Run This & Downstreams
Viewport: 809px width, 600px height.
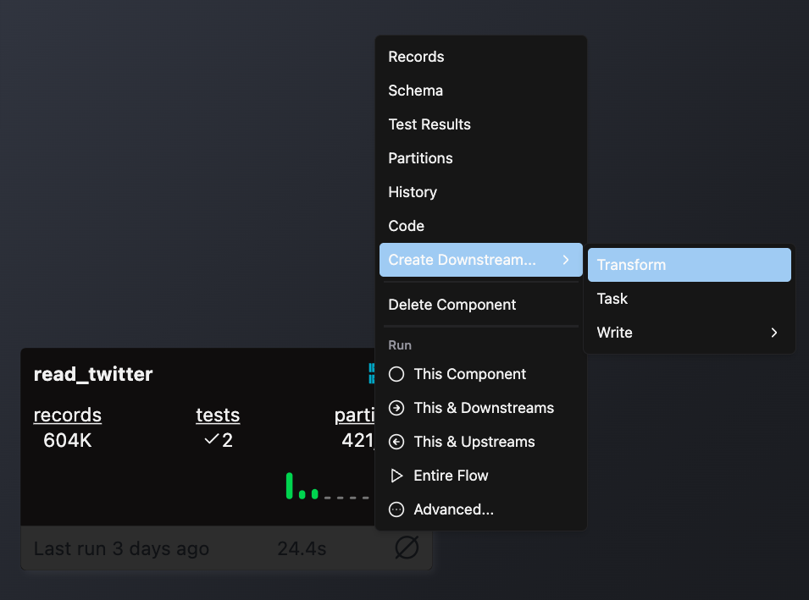[480, 408]
